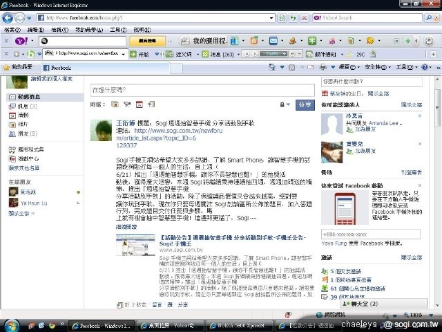442x332 pixels.
Task: Click the printer icon in command bar
Action: pyautogui.click(x=323, y=67)
